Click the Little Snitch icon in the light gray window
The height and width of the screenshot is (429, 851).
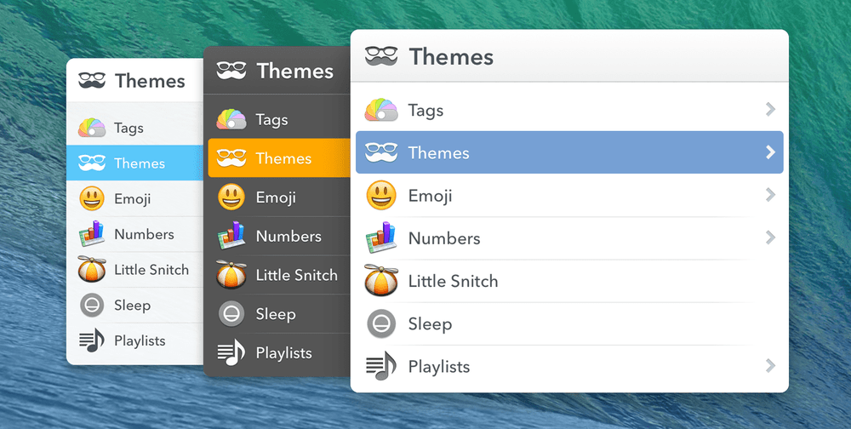click(x=92, y=269)
